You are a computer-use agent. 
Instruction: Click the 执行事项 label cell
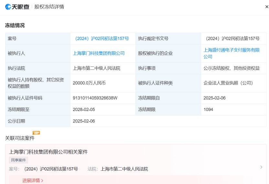point(168,68)
